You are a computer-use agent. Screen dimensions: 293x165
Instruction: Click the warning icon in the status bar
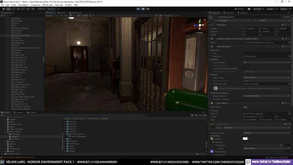1,157
